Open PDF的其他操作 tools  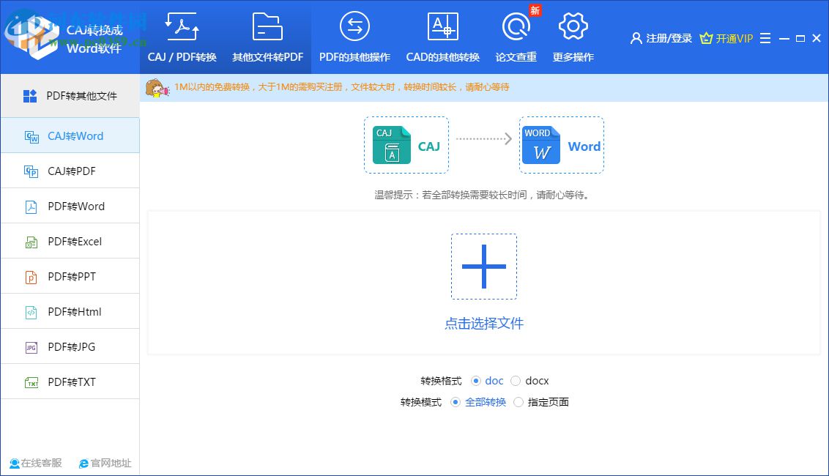354,37
